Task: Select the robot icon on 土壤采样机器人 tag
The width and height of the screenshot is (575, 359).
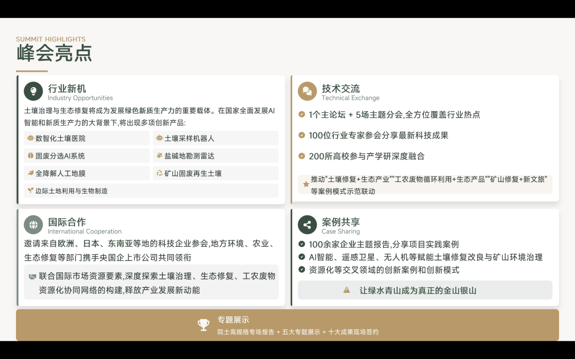Action: point(159,139)
